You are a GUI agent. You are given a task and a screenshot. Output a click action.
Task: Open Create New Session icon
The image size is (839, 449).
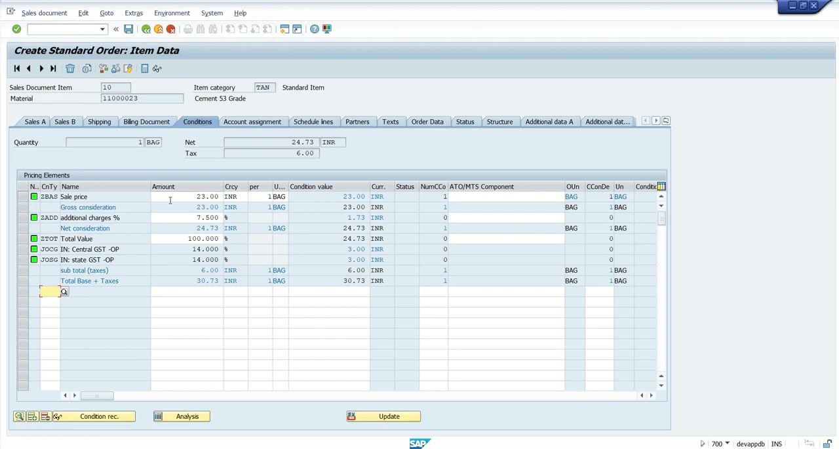click(284, 29)
